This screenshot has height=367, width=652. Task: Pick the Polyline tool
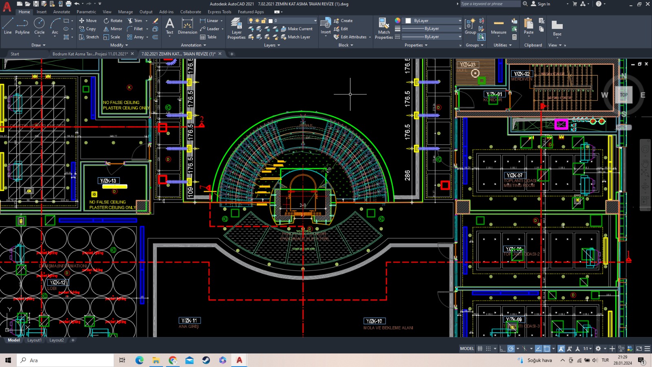click(22, 26)
